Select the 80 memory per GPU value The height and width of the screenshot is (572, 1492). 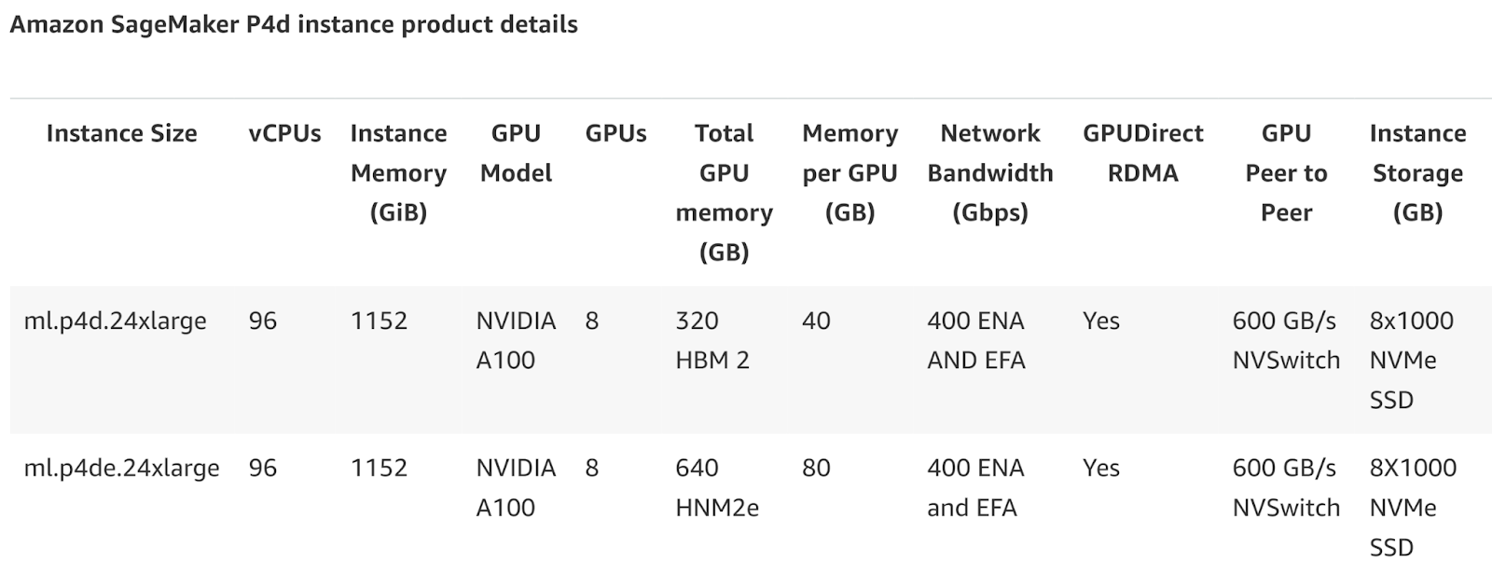(816, 469)
